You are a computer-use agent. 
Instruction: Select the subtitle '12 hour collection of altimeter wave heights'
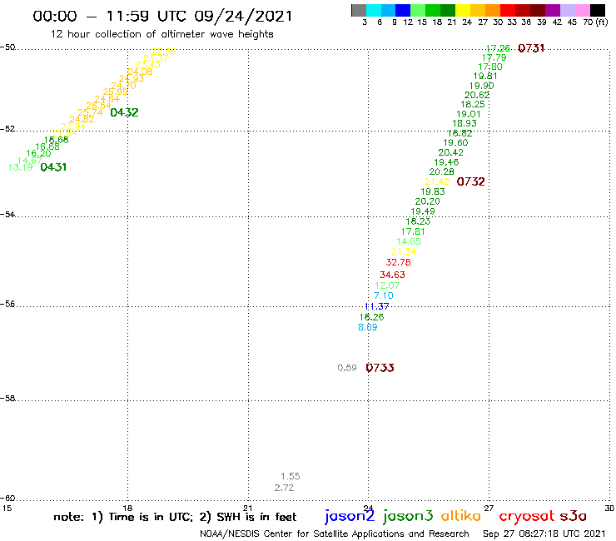[161, 34]
